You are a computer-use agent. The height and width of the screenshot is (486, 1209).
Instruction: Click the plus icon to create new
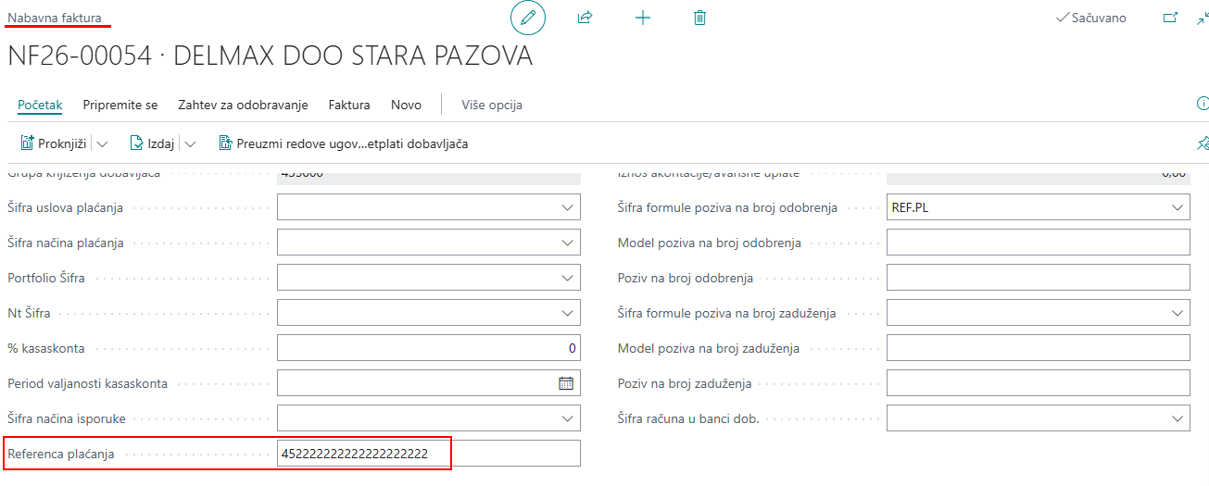[x=643, y=18]
